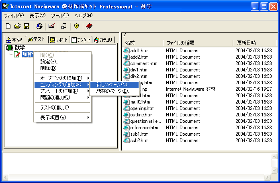280x183 pixels.
Task: Click the opening.htm file icon
Action: point(126,108)
